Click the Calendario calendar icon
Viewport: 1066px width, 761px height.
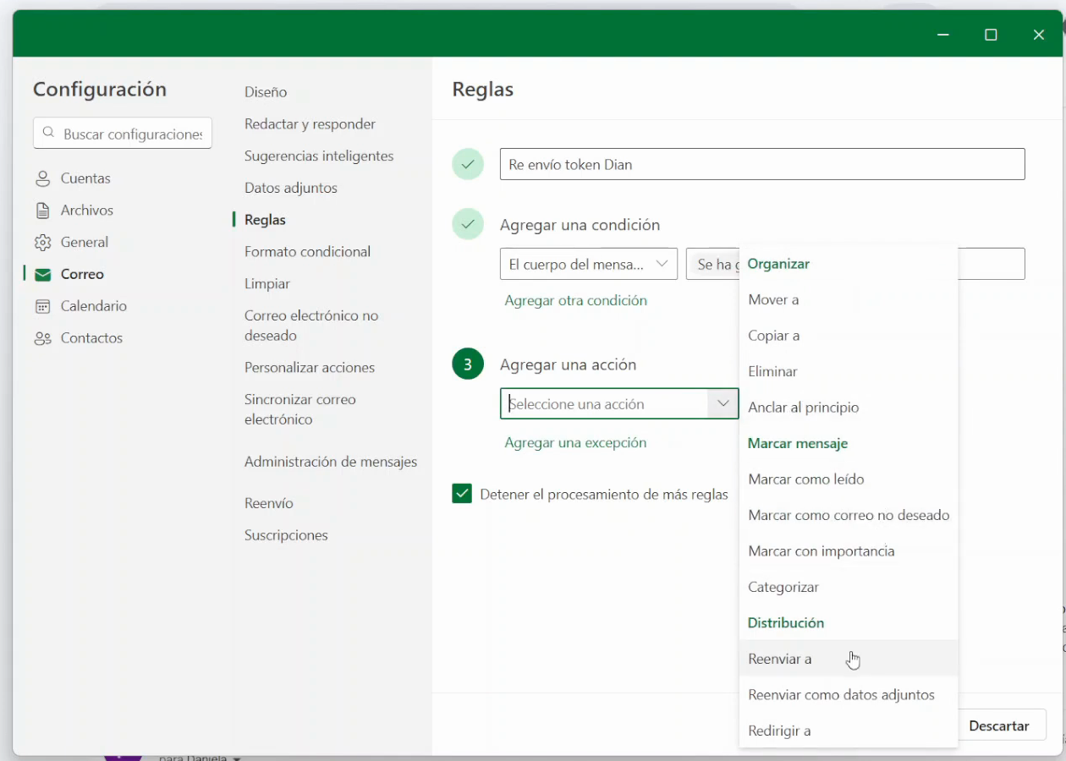coord(42,306)
